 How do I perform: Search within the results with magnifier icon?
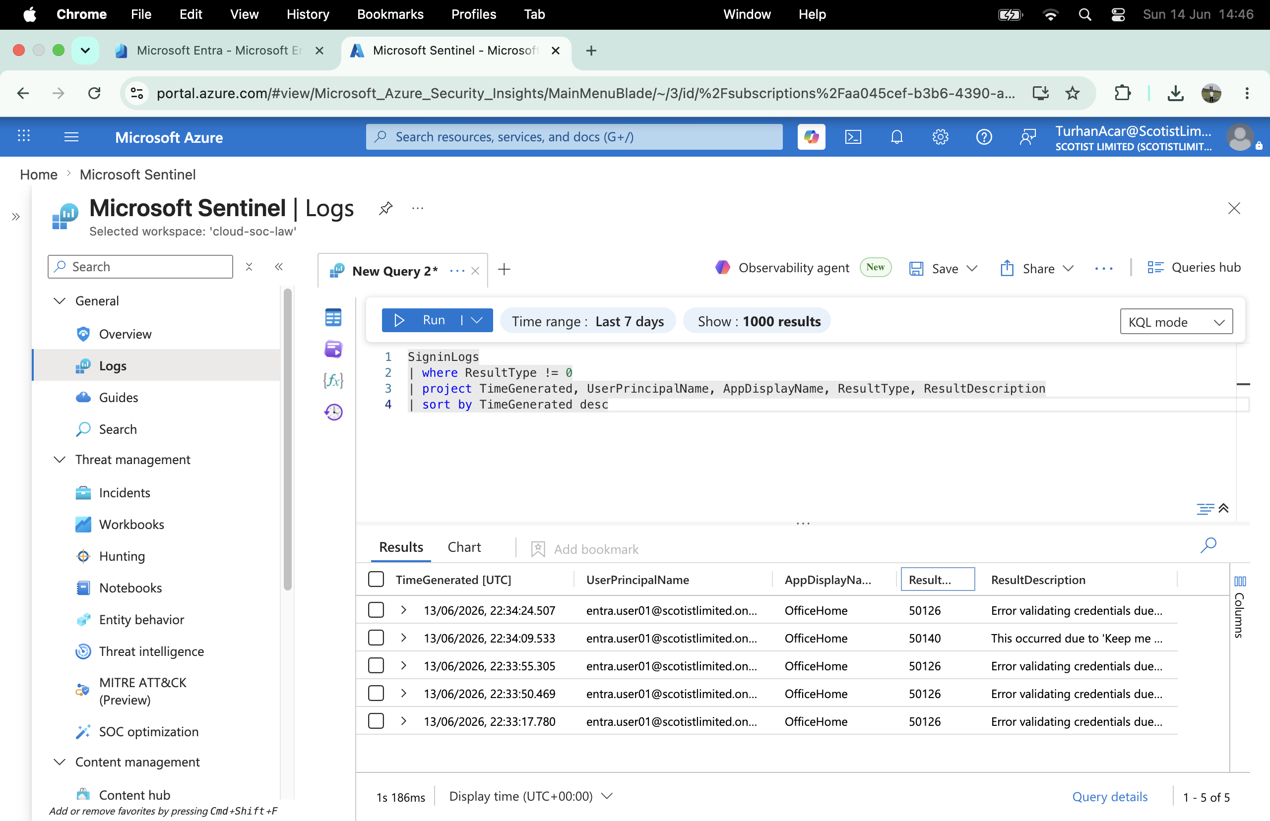point(1207,545)
